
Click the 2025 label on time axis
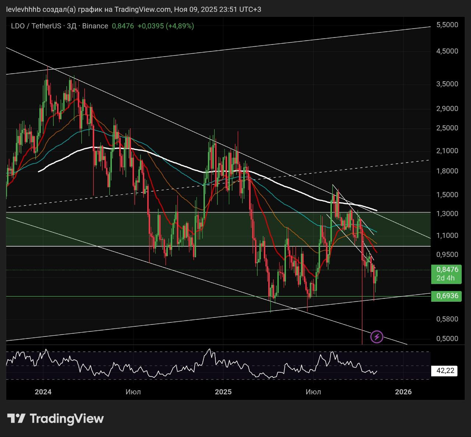(x=223, y=392)
